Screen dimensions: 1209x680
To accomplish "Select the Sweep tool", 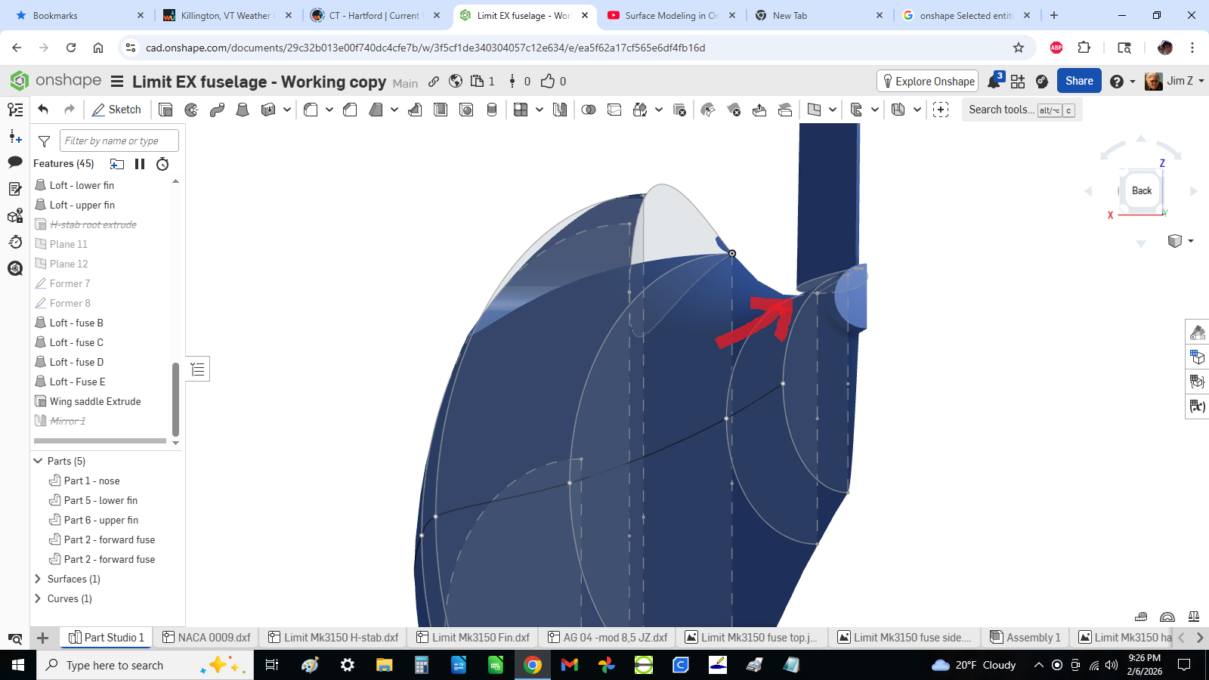I will pos(217,110).
